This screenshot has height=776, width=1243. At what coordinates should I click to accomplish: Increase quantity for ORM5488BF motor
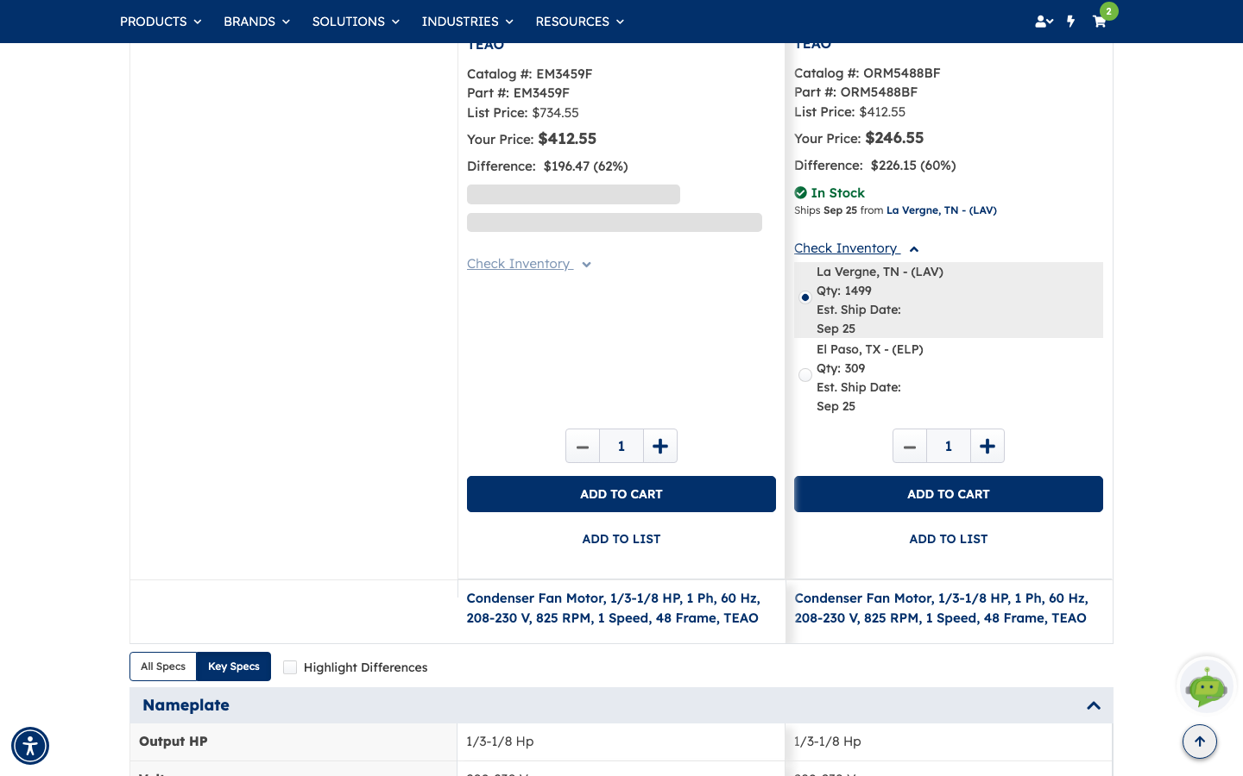987,446
